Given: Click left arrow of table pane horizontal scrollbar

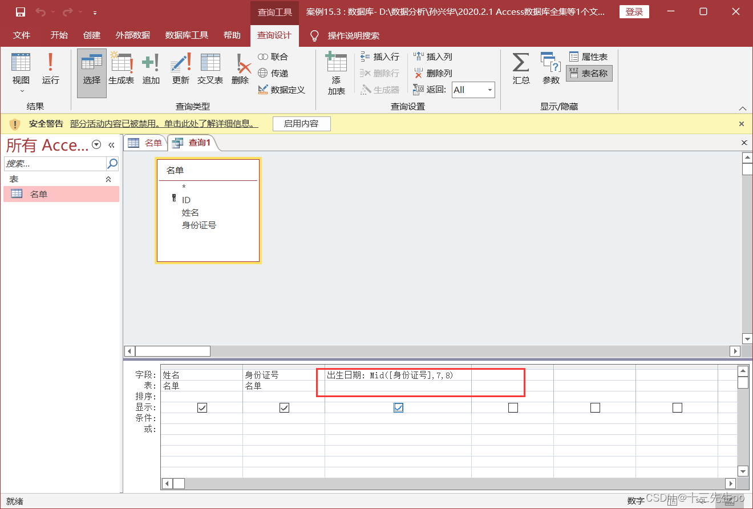Looking at the screenshot, I should pyautogui.click(x=129, y=351).
